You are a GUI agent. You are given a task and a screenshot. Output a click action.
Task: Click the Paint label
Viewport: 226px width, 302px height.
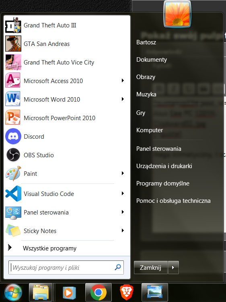(x=30, y=173)
